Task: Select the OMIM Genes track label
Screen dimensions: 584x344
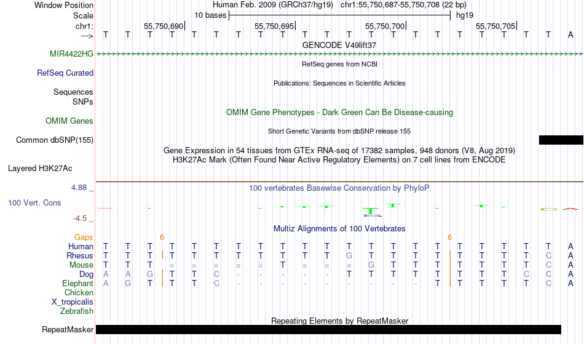Action: tap(69, 121)
